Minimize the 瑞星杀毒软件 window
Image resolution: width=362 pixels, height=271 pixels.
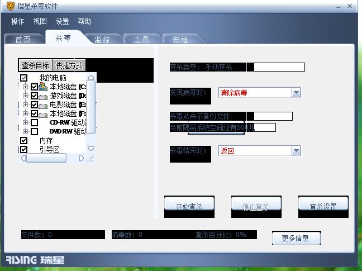point(338,7)
